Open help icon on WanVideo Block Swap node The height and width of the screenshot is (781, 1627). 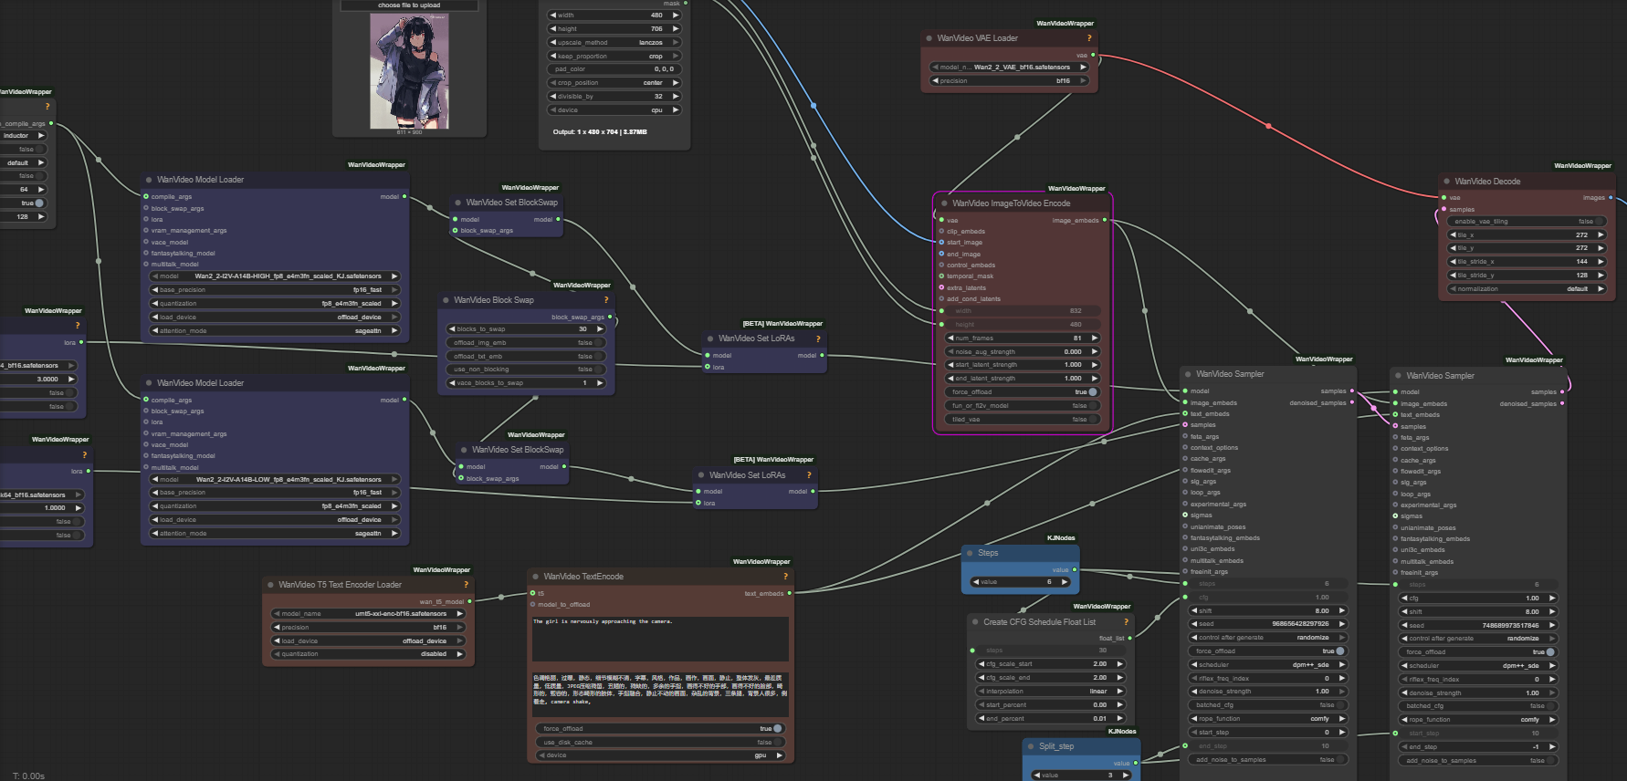(605, 300)
